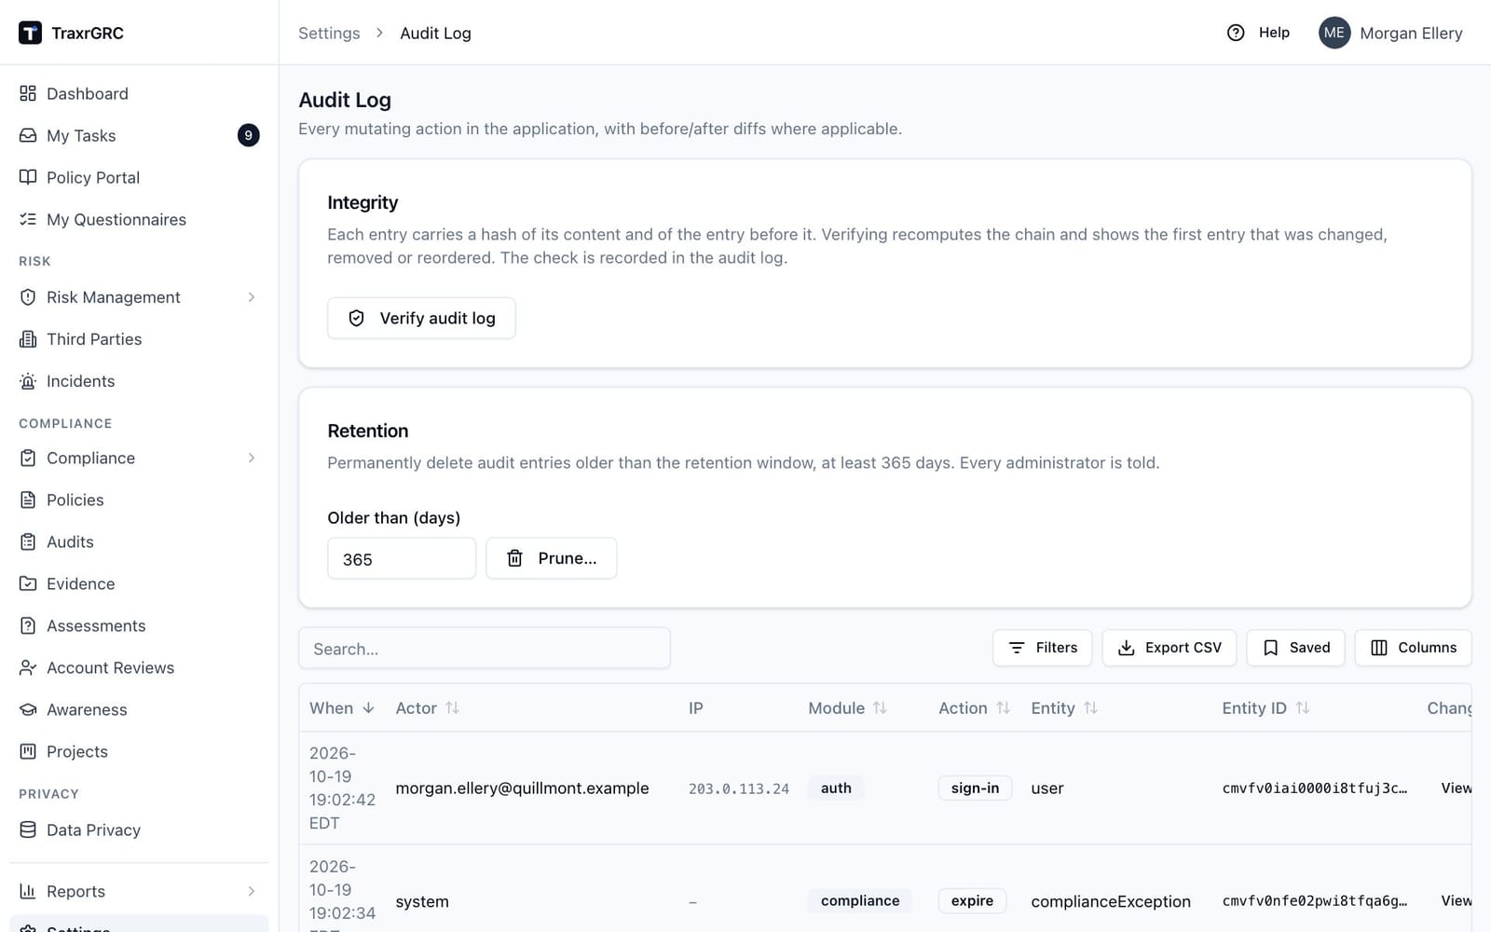Click the Export CSV button

click(x=1170, y=648)
